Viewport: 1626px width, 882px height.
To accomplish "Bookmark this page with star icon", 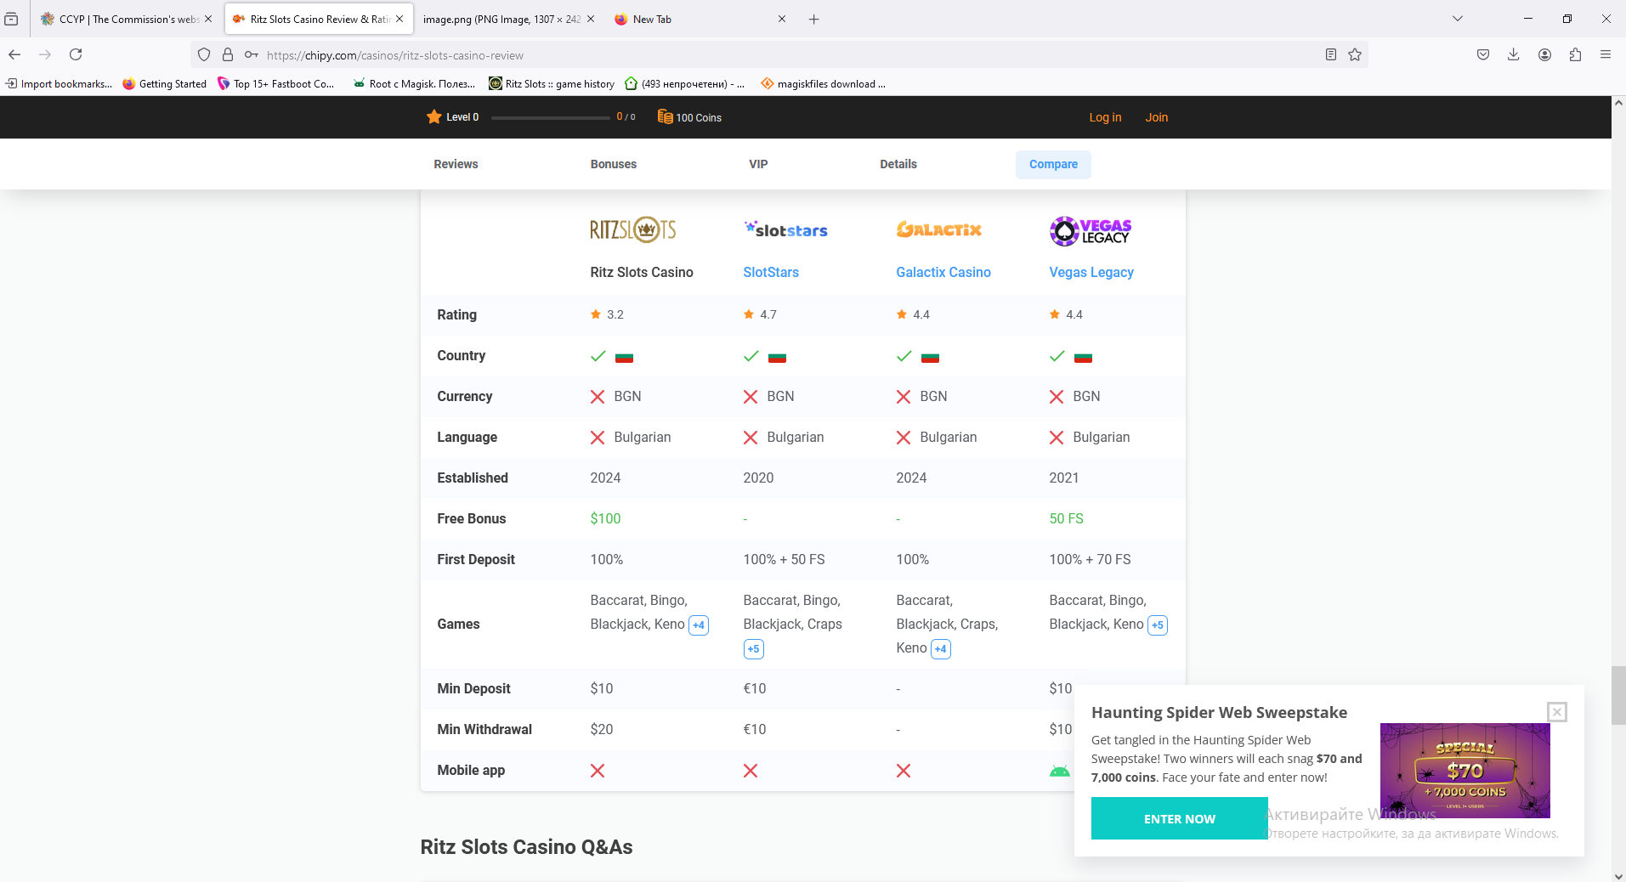I will [x=1355, y=54].
